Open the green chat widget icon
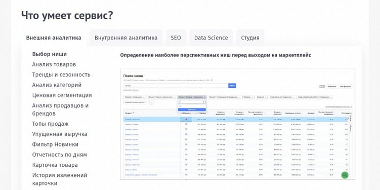The height and width of the screenshot is (190, 380). click(x=345, y=175)
